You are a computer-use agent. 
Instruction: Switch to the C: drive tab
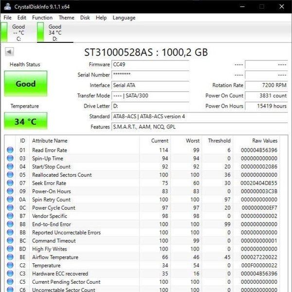click(18, 33)
